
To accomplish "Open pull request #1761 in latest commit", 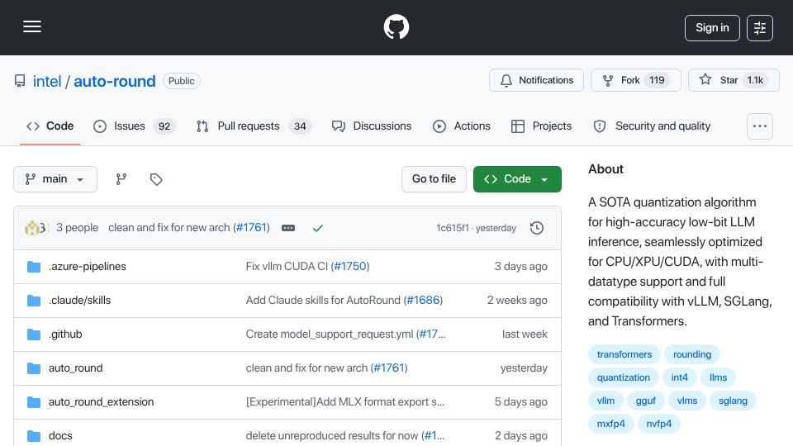I will (x=251, y=228).
